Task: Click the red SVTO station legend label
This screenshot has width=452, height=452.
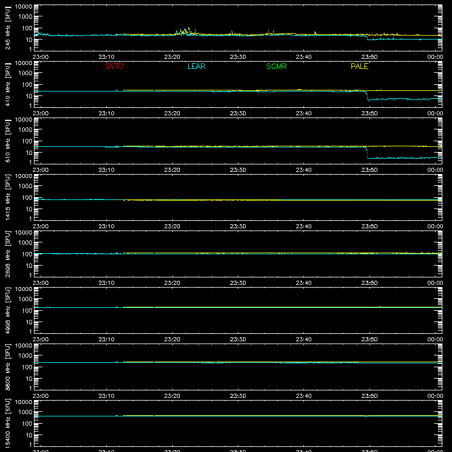Action: coord(115,66)
